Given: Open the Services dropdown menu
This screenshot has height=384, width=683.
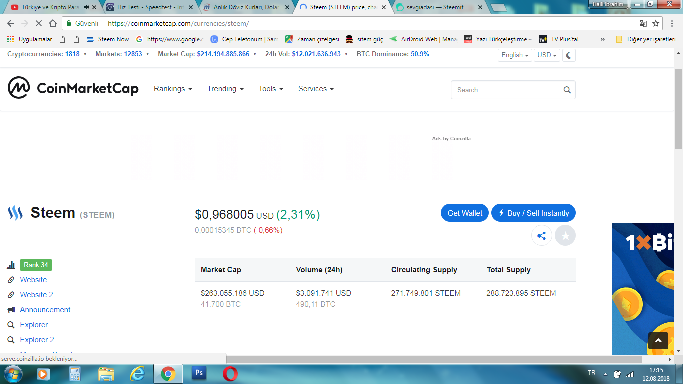Looking at the screenshot, I should pos(316,89).
